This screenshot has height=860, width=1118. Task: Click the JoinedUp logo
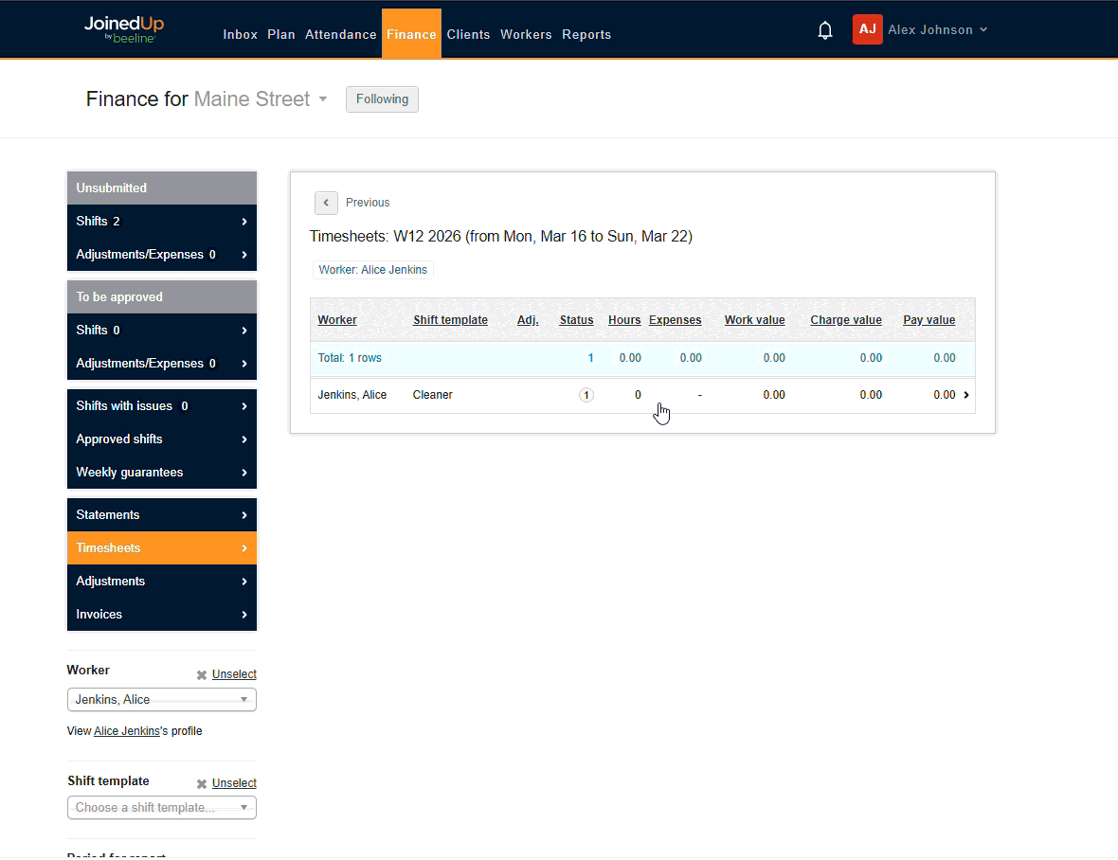click(123, 28)
